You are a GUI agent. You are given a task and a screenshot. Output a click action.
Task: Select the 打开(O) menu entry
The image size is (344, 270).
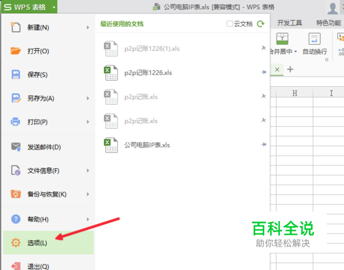tap(48, 51)
